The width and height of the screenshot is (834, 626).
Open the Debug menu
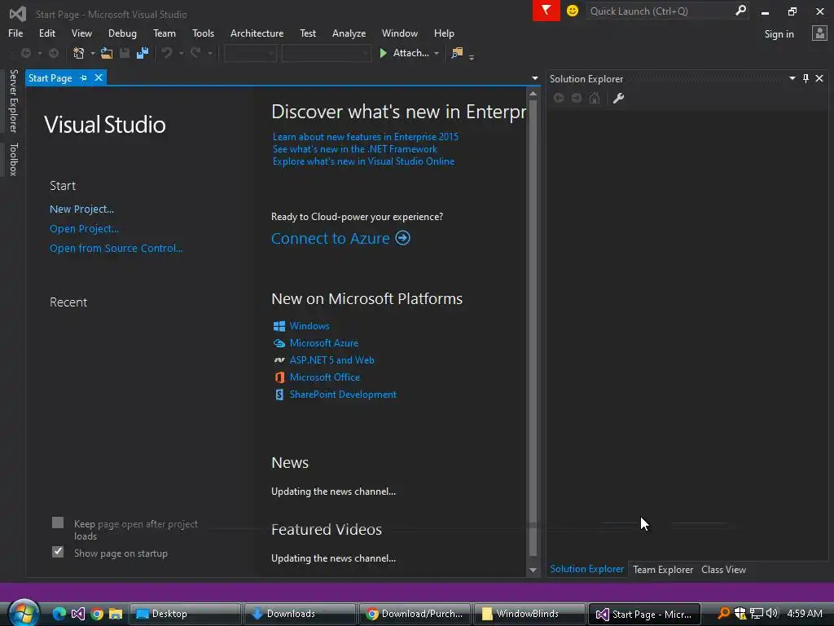[x=122, y=33]
